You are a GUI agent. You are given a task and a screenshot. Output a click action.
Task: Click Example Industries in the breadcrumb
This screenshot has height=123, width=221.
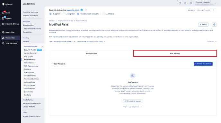pyautogui.click(x=66, y=21)
